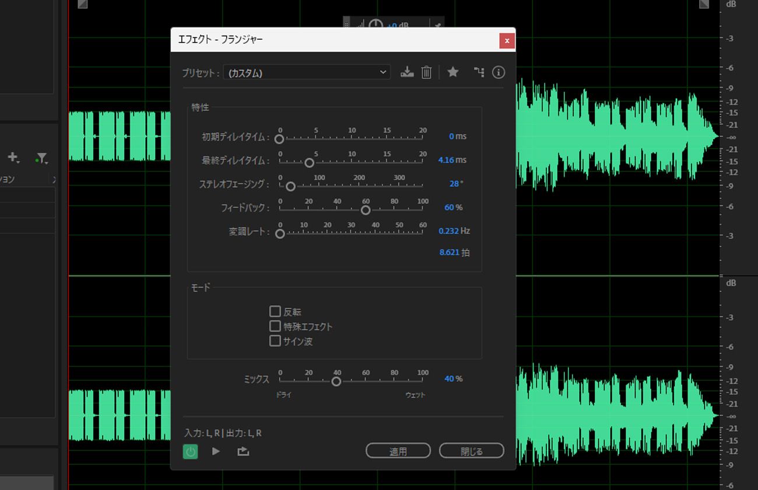This screenshot has height=490, width=758.
Task: Open the channel map editor icon
Action: tap(479, 72)
